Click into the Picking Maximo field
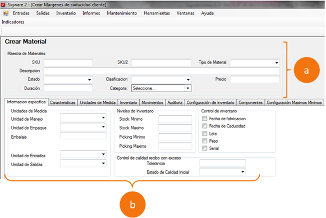The image size is (326, 218). pos(175,146)
